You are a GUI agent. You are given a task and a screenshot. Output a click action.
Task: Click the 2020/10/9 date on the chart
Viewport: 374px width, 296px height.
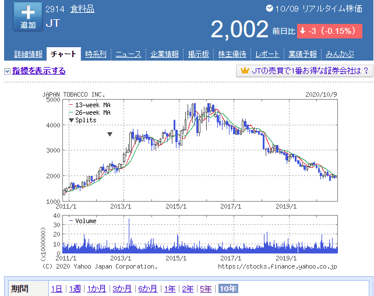321,94
